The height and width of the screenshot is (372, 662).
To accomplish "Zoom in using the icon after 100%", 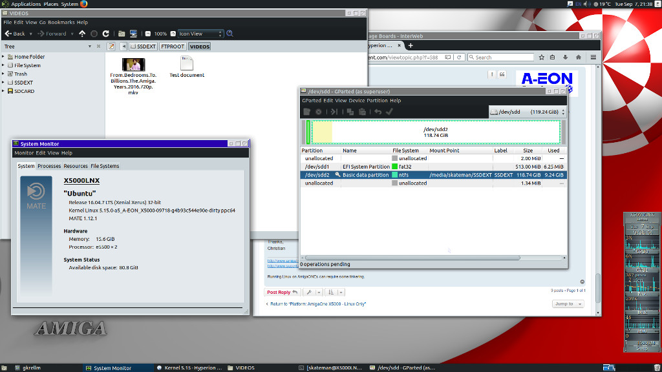I will pyautogui.click(x=173, y=34).
